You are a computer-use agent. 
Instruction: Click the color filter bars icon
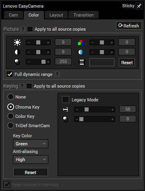pos(82,62)
